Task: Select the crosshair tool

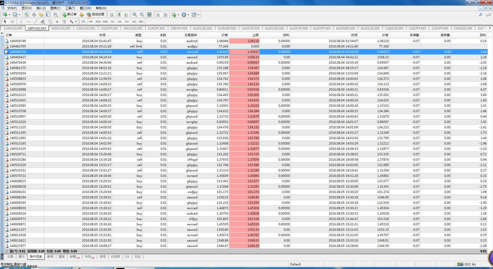Action: 12,22
